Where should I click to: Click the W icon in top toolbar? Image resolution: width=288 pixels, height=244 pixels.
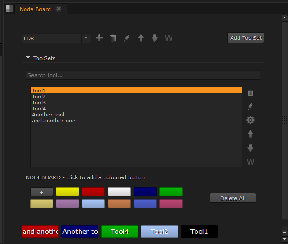tap(169, 38)
